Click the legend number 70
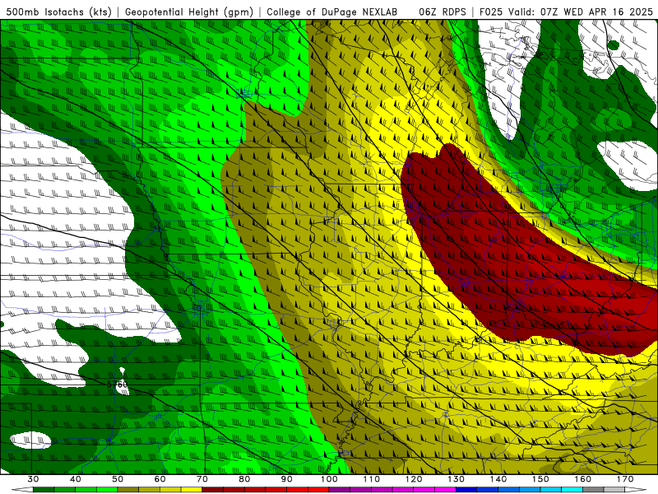The width and height of the screenshot is (658, 494). pos(202,479)
